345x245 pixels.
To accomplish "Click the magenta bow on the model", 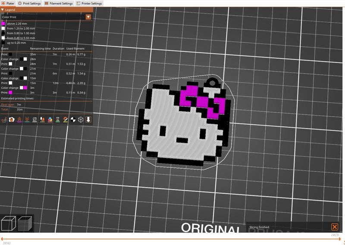I will (x=203, y=102).
